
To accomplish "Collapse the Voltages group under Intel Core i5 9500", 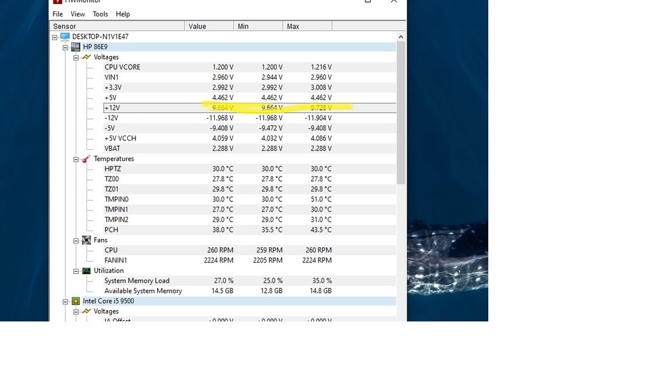I will click(76, 311).
